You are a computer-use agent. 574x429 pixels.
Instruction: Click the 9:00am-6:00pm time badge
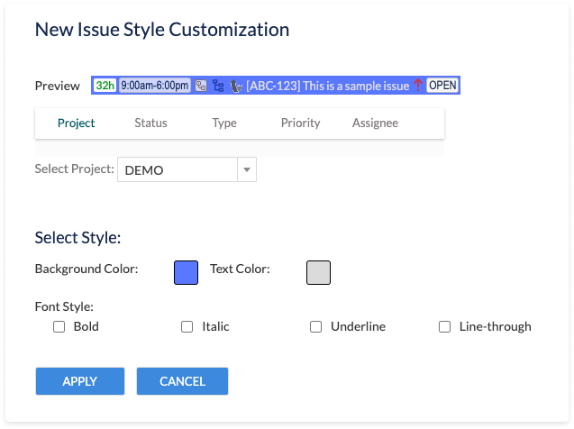[154, 86]
